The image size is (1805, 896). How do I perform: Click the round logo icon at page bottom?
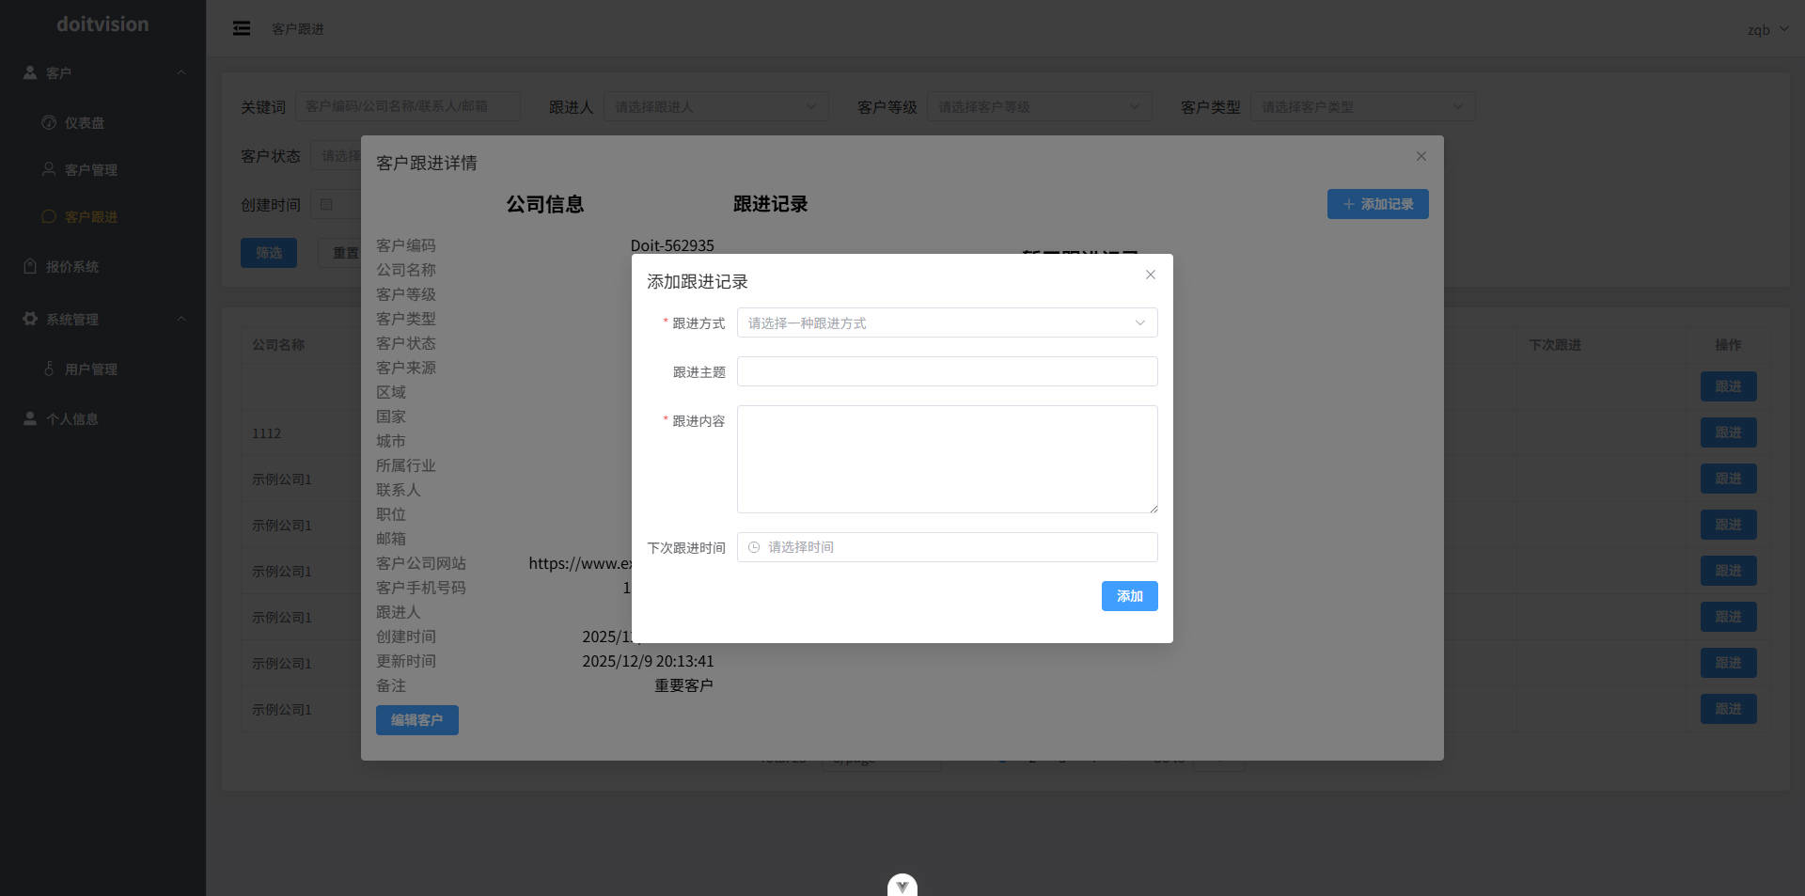click(902, 886)
